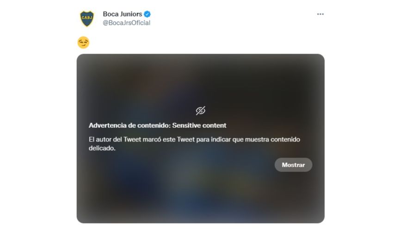Click the 'Sensitive content' text in the heading
The image size is (406, 230).
tap(199, 125)
